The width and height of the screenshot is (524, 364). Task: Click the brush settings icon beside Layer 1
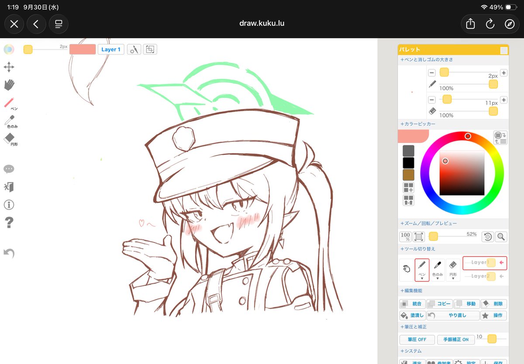click(134, 49)
